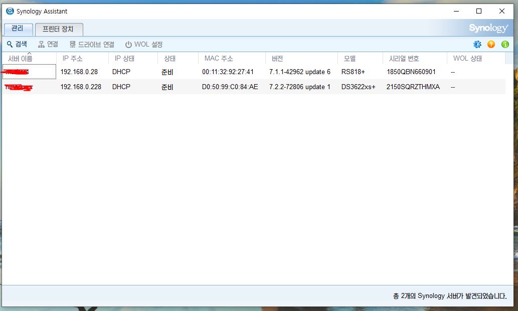Screen dimensions: 518x311
Task: Select the IP cell 192.168.0.228
Action: coord(81,87)
